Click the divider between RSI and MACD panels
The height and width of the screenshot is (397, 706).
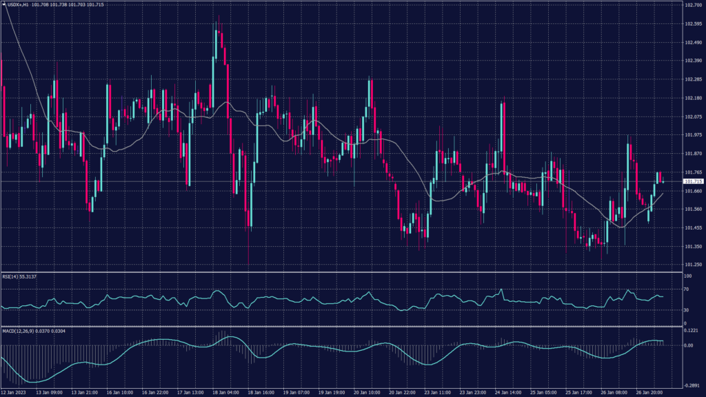tap(345, 326)
